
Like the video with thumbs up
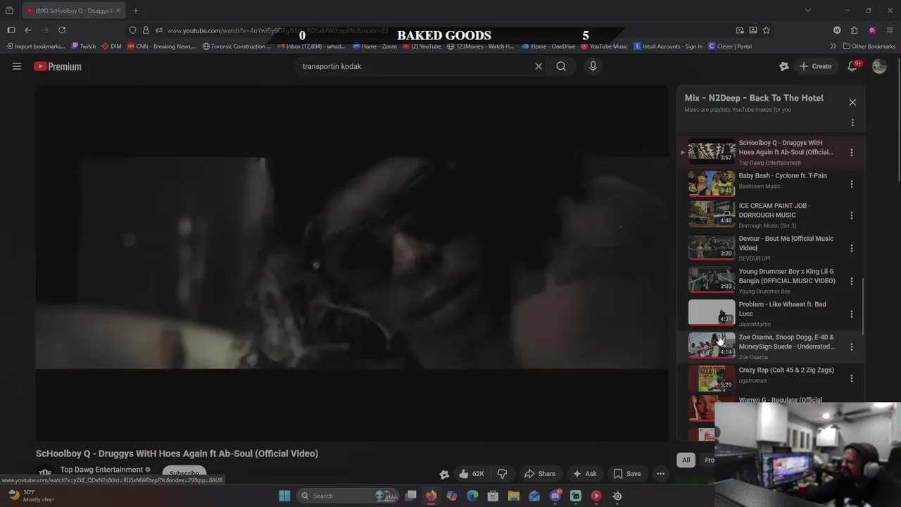click(471, 474)
